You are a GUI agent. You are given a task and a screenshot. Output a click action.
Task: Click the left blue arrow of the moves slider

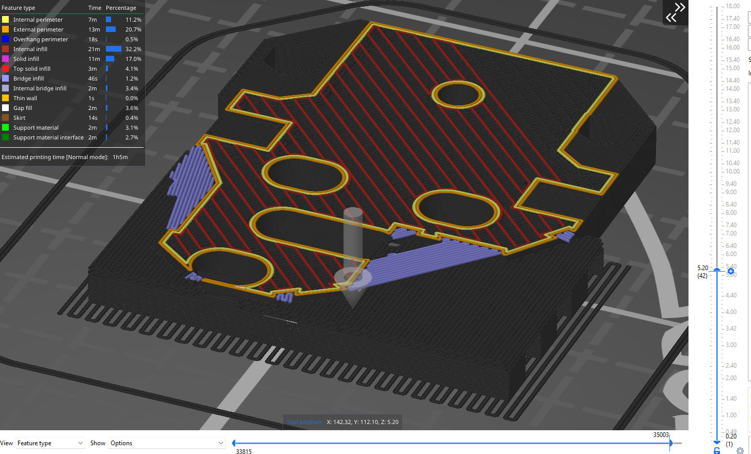click(233, 442)
